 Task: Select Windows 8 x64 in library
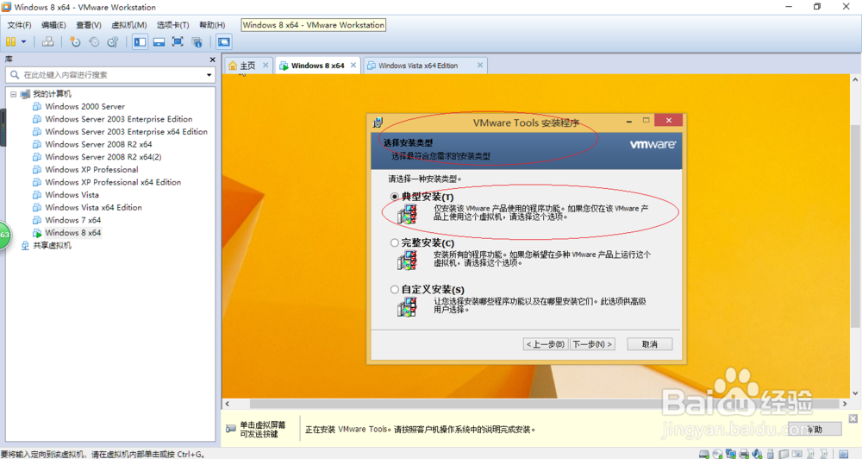tap(72, 233)
